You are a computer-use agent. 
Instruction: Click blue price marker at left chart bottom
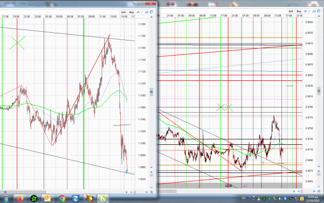pyautogui.click(x=127, y=171)
